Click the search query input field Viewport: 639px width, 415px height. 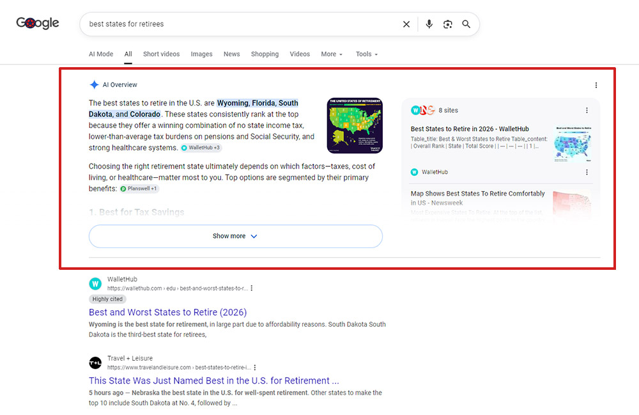coord(242,24)
